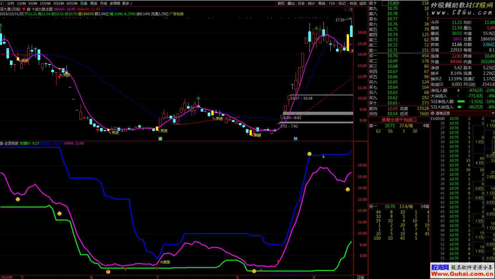Viewport: 495px width, 279px height.
Task: Click the 10.27 - 10.38 gap label
Action: pyautogui.click(x=301, y=98)
